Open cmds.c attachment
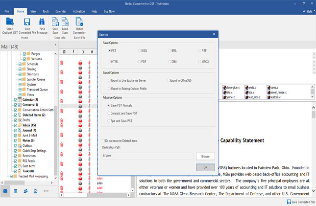This screenshot has height=206, width=316. [x=250, y=88]
